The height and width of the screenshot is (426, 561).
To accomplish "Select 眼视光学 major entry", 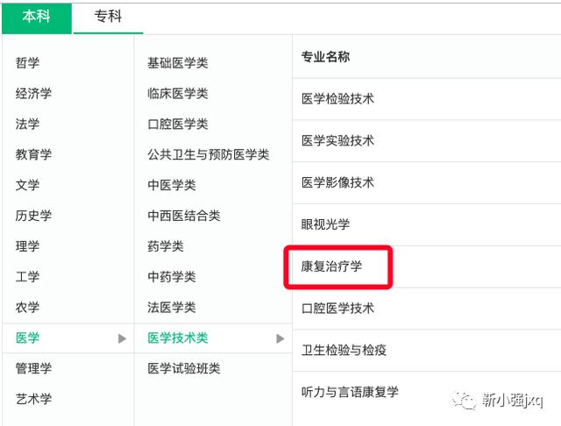I will [x=325, y=224].
